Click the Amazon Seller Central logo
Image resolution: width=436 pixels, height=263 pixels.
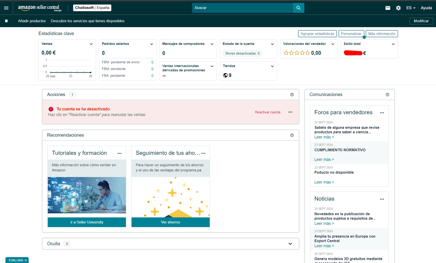40,8
